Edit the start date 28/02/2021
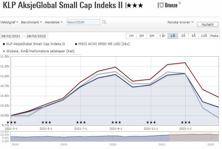The height and width of the screenshot is (149, 222). pos(11,36)
